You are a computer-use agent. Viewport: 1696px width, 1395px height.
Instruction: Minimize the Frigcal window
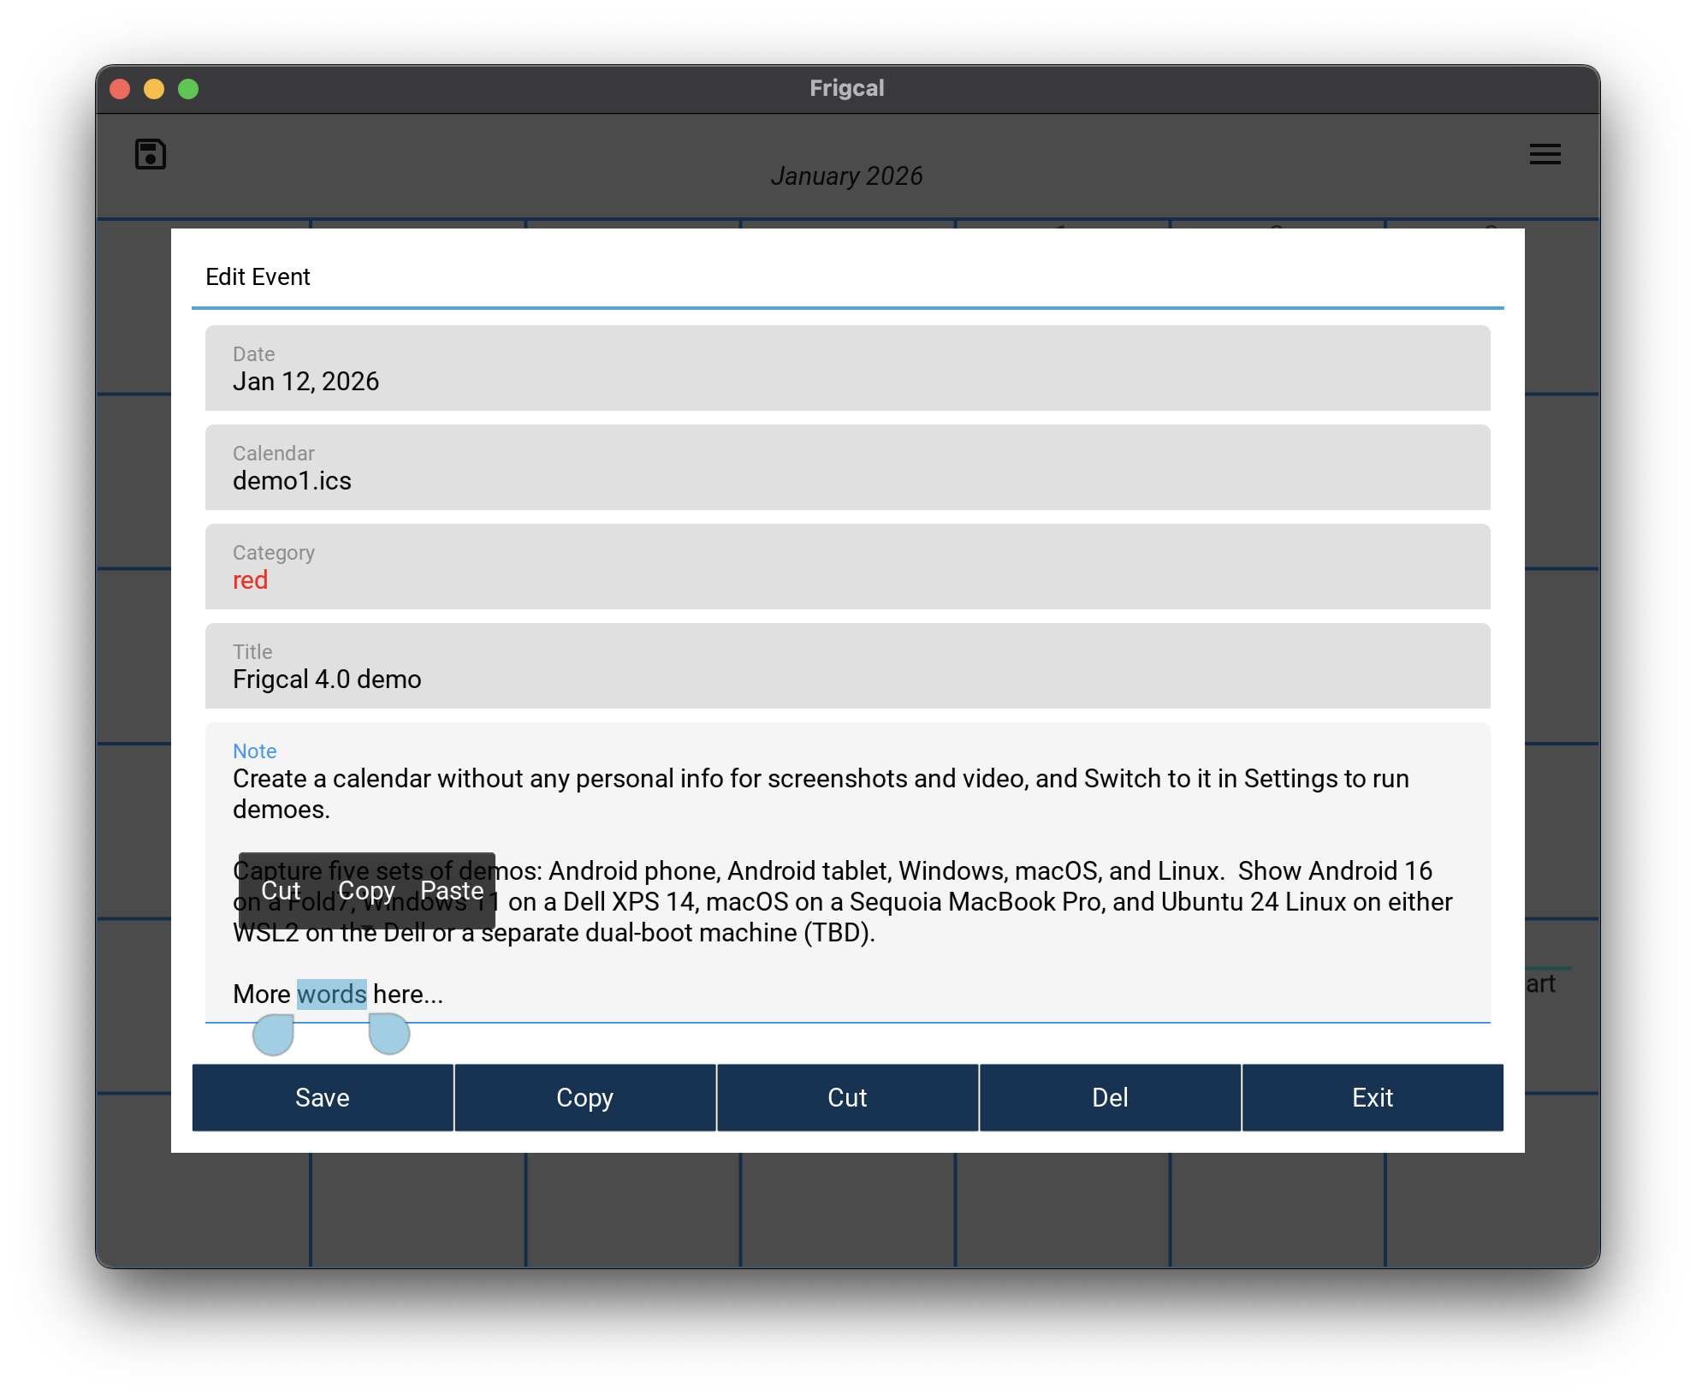(154, 89)
